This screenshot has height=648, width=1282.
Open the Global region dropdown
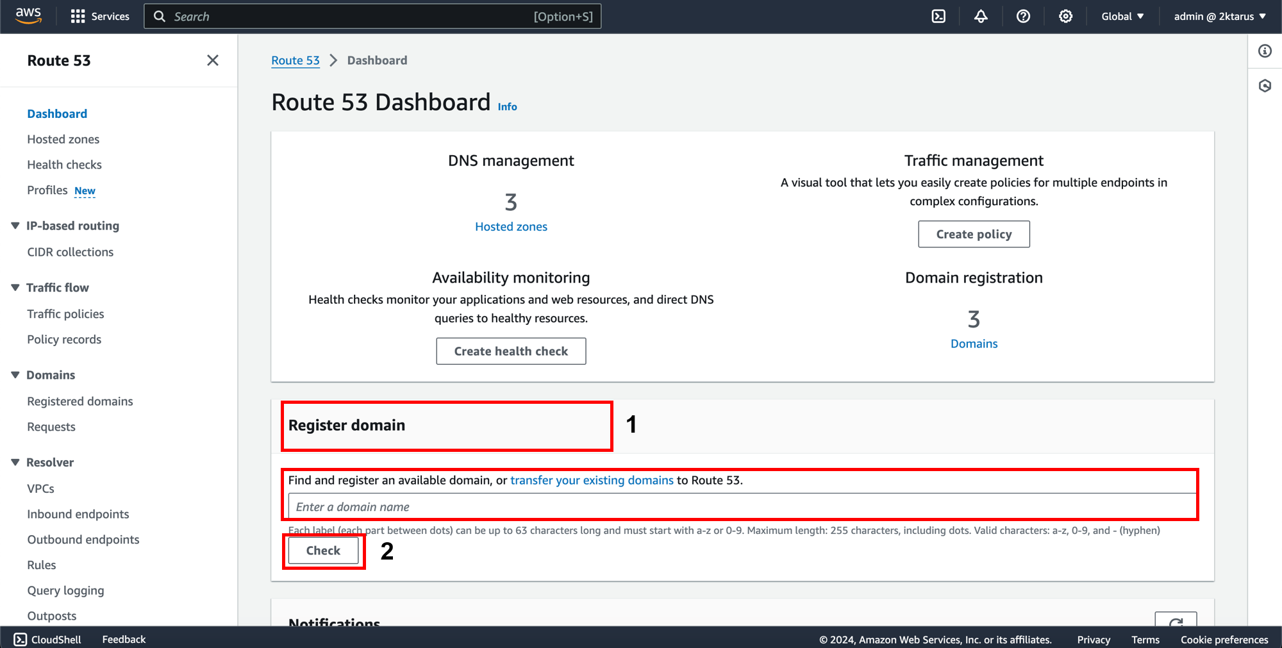(x=1122, y=16)
